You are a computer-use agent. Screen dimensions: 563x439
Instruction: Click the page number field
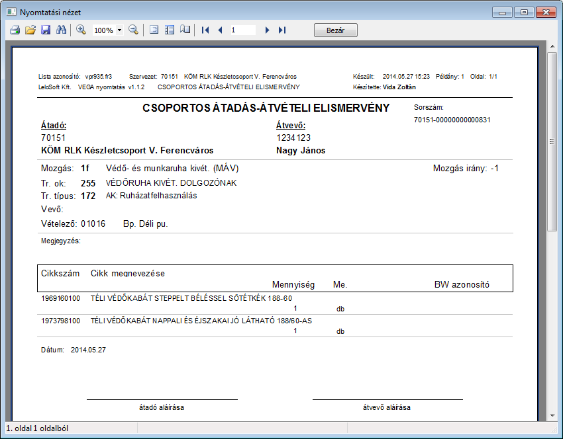[x=242, y=30]
